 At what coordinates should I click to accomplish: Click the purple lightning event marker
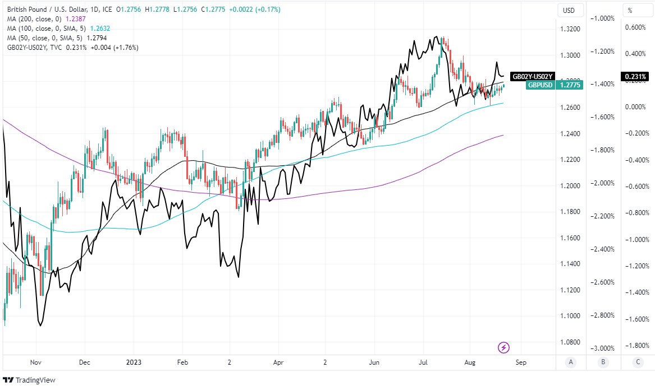tap(503, 347)
